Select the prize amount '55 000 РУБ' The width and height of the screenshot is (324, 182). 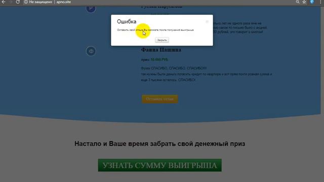tap(159, 60)
